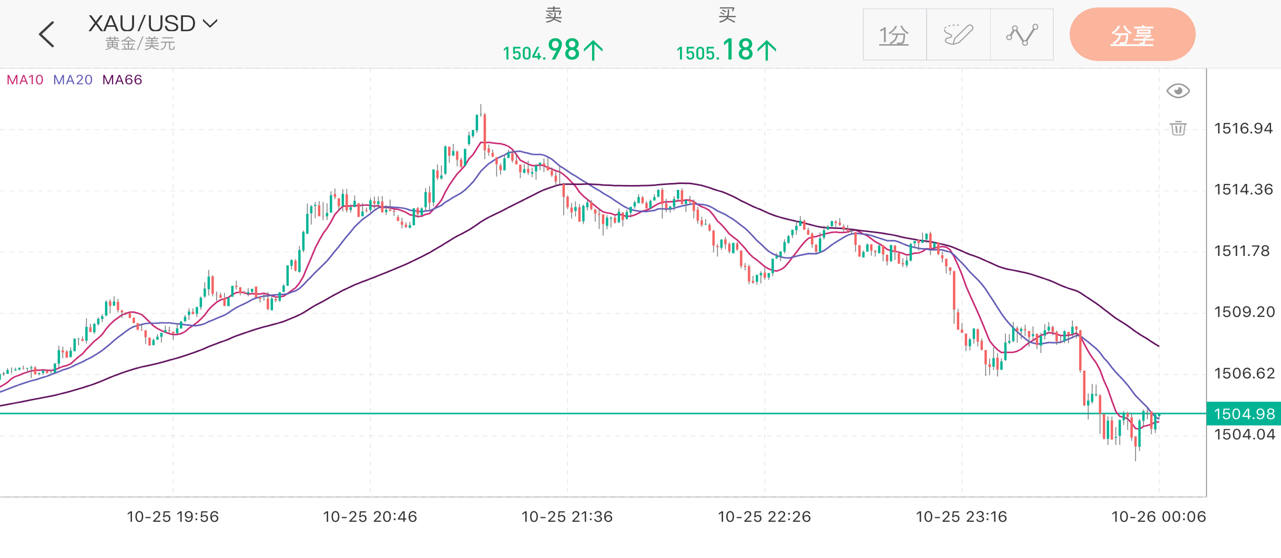Click the 10-25 19:56 time label
The width and height of the screenshot is (1281, 558).
point(173,517)
